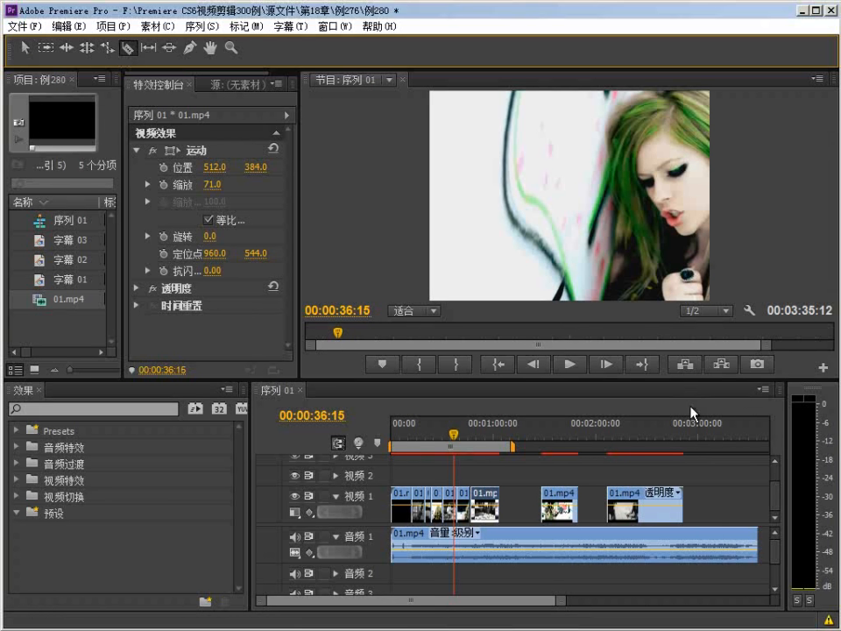Select the Rate Stretch tool
Viewport: 841px width, 631px height.
107,47
